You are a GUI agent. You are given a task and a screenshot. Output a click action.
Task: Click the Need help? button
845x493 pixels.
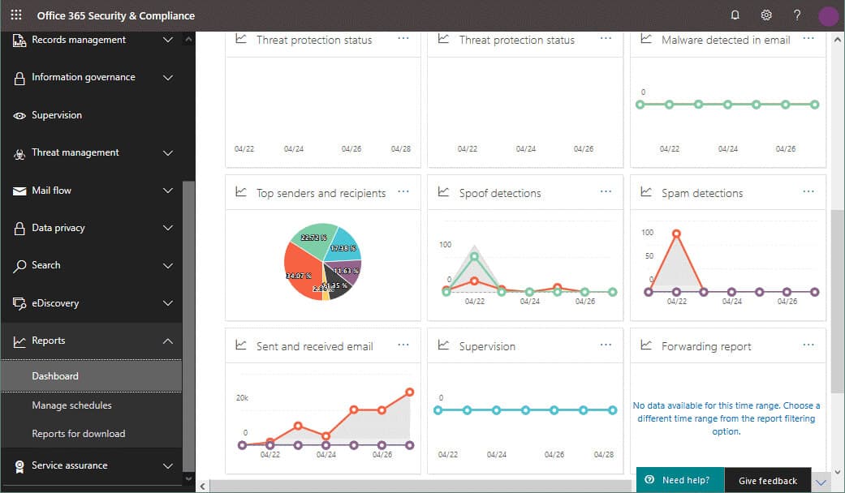click(680, 480)
